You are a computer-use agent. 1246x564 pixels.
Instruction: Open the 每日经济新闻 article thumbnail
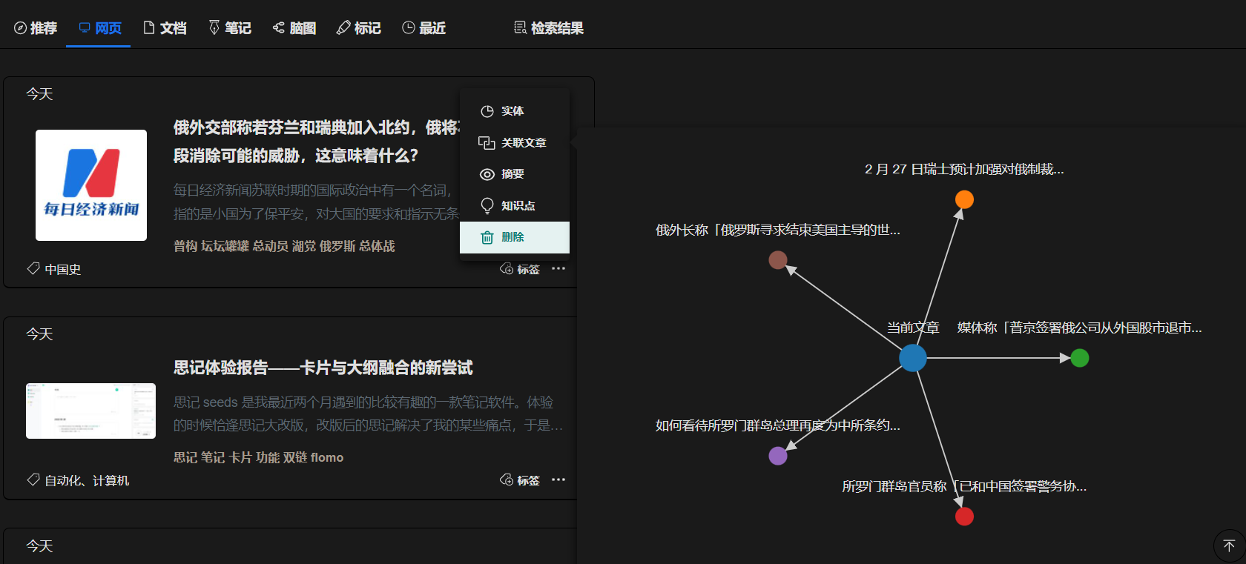point(91,185)
